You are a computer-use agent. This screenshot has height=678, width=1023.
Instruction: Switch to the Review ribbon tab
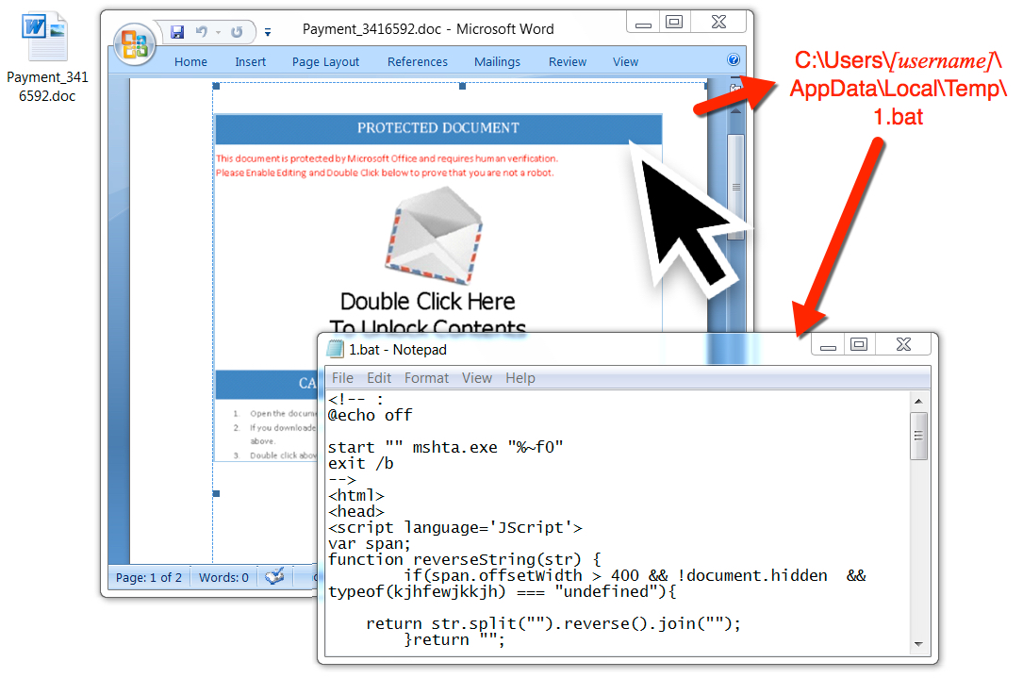coord(568,62)
